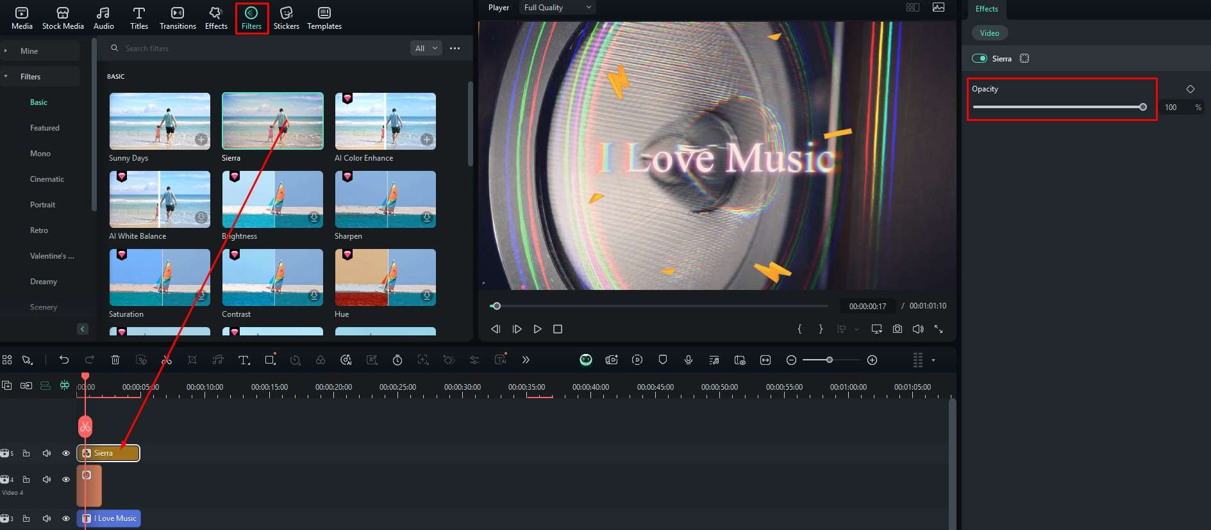This screenshot has height=530, width=1211.
Task: Click the Delete trash can icon
Action: point(115,360)
